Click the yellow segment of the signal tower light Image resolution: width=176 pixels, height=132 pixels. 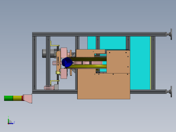17,98
